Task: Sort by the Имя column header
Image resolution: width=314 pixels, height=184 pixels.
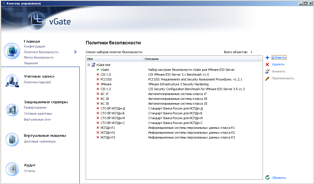Action: click(x=114, y=59)
